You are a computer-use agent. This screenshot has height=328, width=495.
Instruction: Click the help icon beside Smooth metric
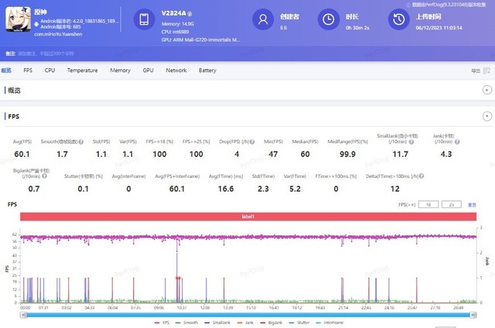pos(78,142)
